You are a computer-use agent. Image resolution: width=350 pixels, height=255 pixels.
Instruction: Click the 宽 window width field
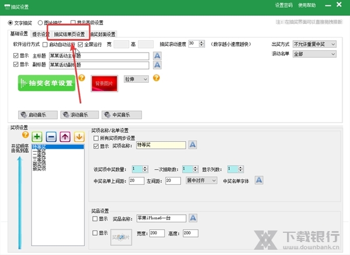pyautogui.click(x=121, y=44)
